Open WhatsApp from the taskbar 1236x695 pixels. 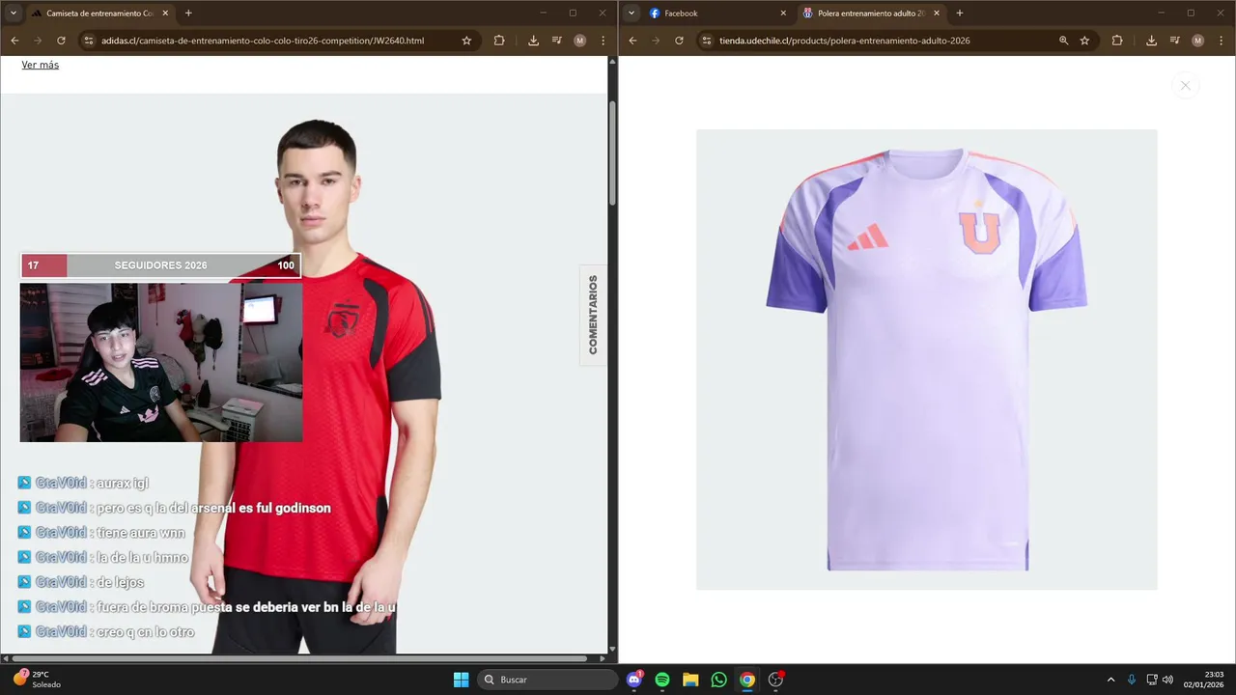718,680
